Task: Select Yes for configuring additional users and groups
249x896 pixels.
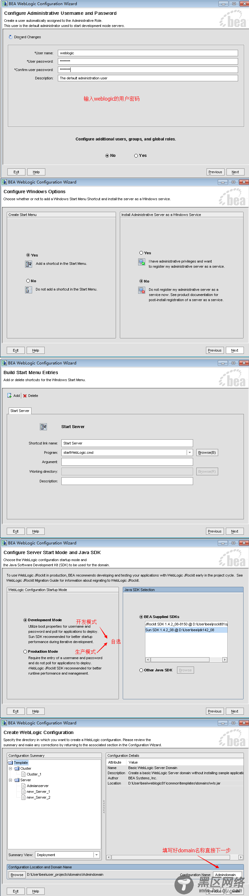Action: (x=136, y=156)
